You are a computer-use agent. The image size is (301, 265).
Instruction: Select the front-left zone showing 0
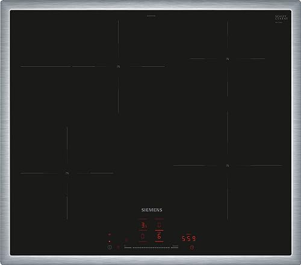[x=143, y=236]
